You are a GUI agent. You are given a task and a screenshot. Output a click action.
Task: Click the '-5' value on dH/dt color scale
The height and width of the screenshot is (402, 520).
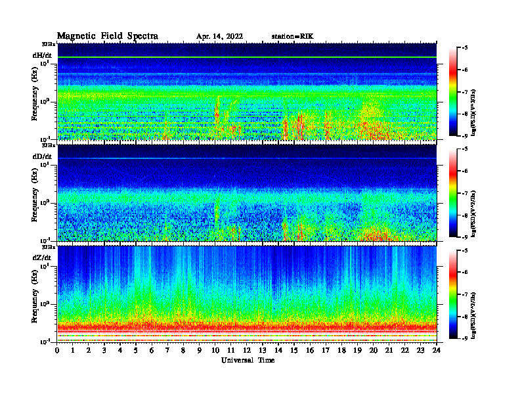click(465, 48)
